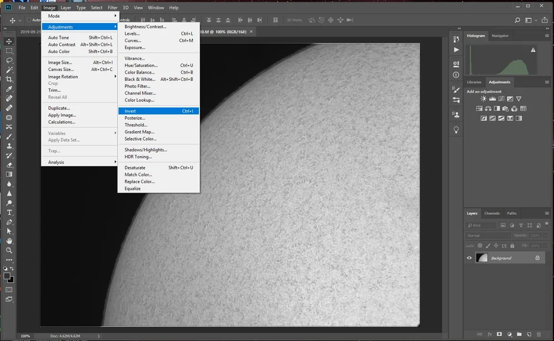The image size is (554, 341).
Task: Select the Crop tool
Action: (x=9, y=79)
